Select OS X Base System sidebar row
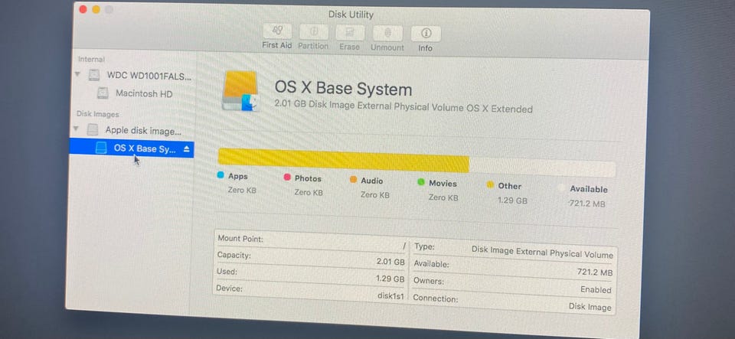The height and width of the screenshot is (339, 735). coord(132,148)
